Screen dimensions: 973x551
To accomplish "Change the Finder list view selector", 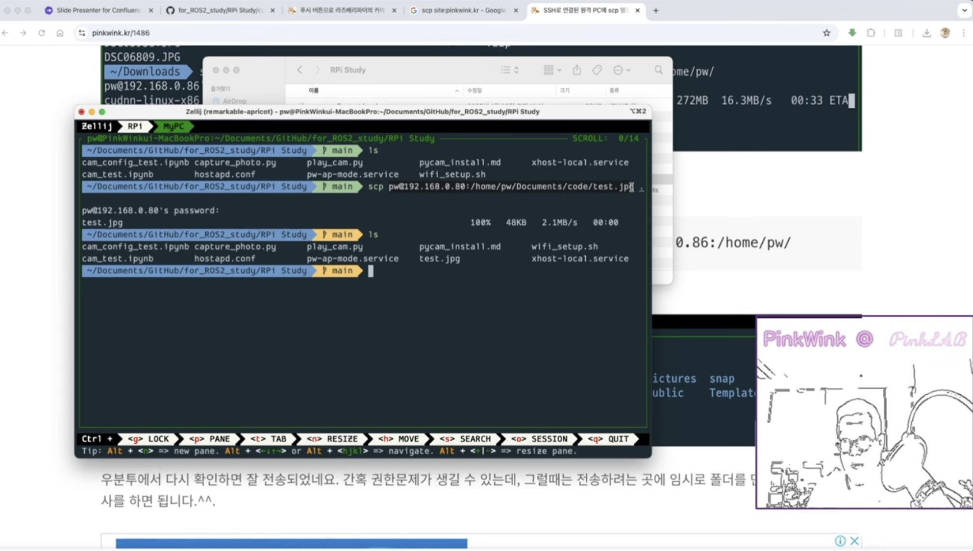I will coord(510,70).
